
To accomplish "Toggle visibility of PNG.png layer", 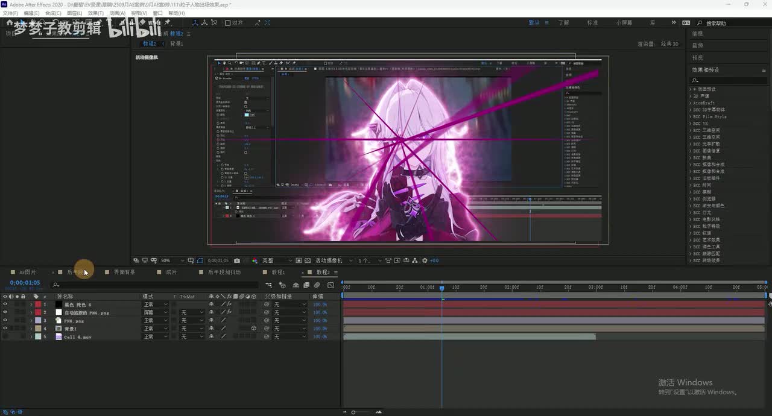I will click(5, 321).
